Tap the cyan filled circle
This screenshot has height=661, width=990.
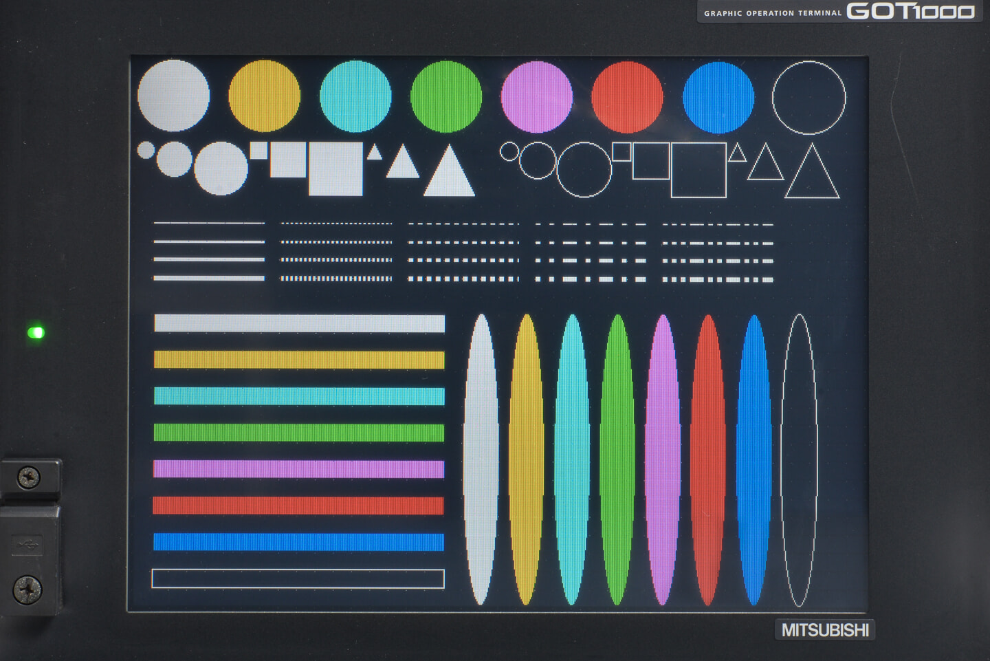tap(355, 96)
